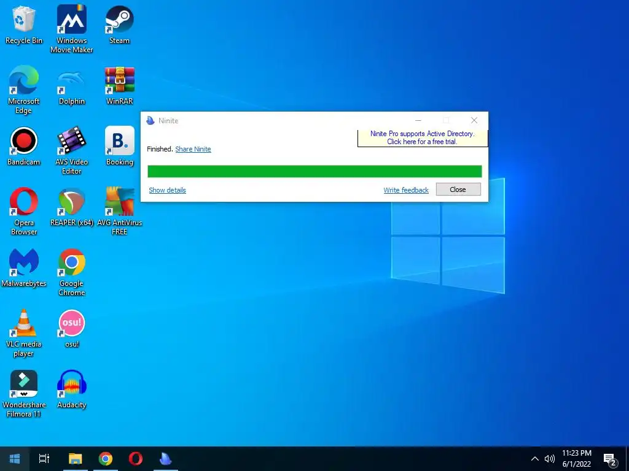Close the Ninite window with X
The height and width of the screenshot is (471, 629).
click(x=474, y=120)
